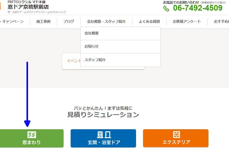Open the おすすめ navigation item
229x151 pixels.
(221, 21)
